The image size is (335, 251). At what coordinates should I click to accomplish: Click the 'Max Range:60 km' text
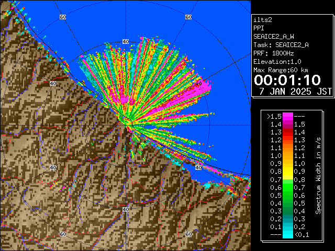click(281, 70)
